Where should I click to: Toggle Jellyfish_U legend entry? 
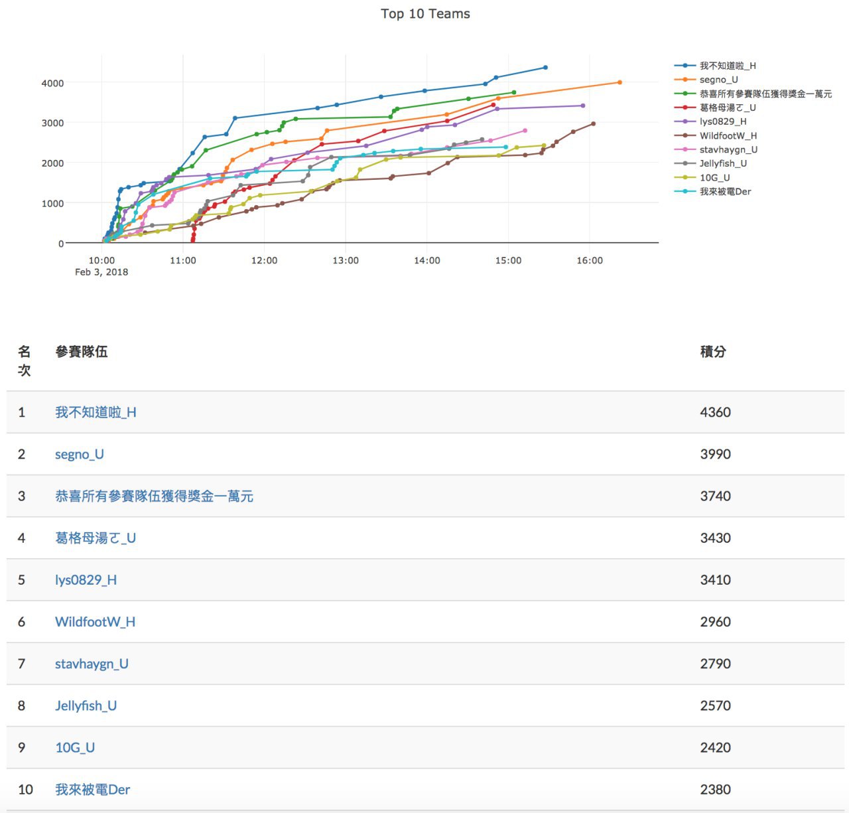point(710,163)
